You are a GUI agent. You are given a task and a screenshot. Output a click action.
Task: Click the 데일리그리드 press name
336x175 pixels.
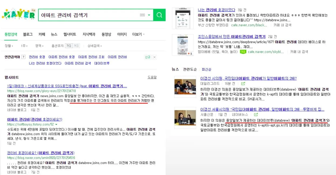tap(210, 84)
